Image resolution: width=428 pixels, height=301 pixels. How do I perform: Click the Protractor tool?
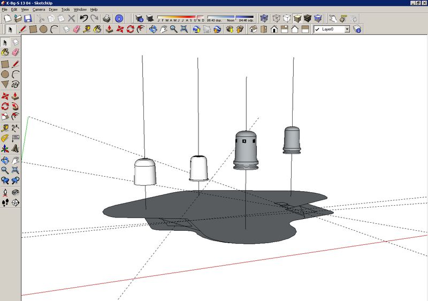coord(5,138)
